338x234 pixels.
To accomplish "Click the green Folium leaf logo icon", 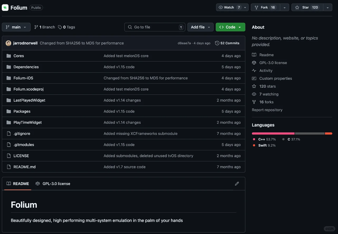I will pyautogui.click(x=5, y=8).
